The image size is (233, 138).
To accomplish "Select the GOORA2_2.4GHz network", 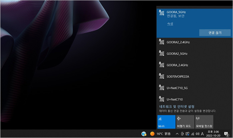I will 195,42.
